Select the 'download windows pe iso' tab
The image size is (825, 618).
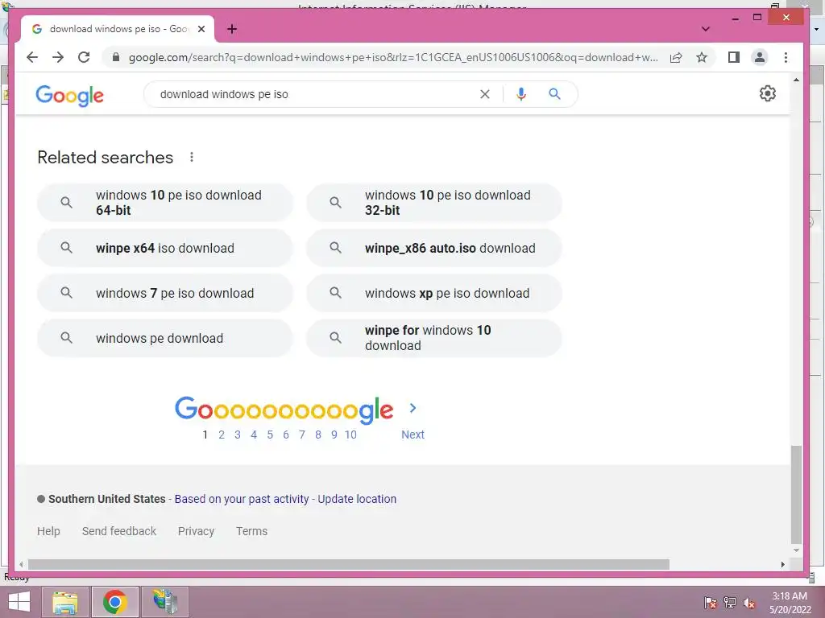pos(118,29)
